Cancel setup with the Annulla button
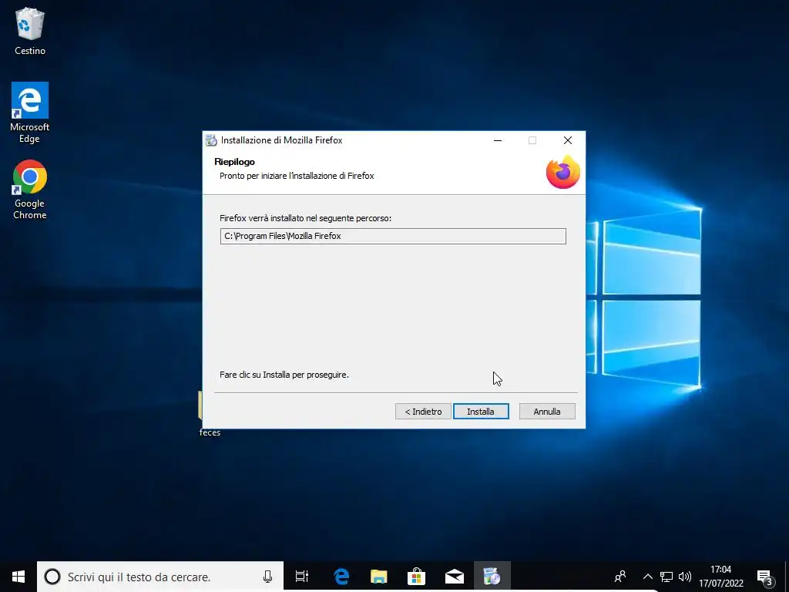 (x=547, y=412)
